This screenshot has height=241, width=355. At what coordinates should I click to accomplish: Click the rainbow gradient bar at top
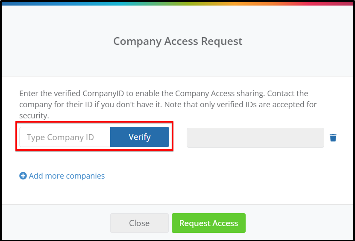click(178, 3)
